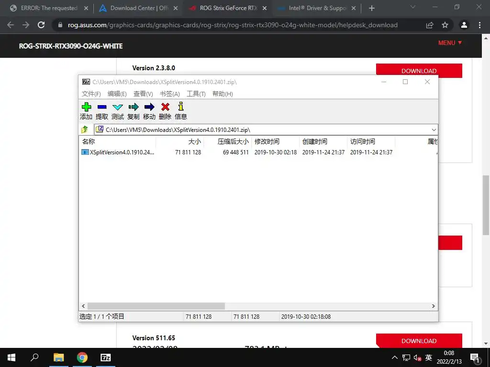The width and height of the screenshot is (490, 367).
Task: Click the 移动 (Move) toolbar icon
Action: (x=149, y=107)
